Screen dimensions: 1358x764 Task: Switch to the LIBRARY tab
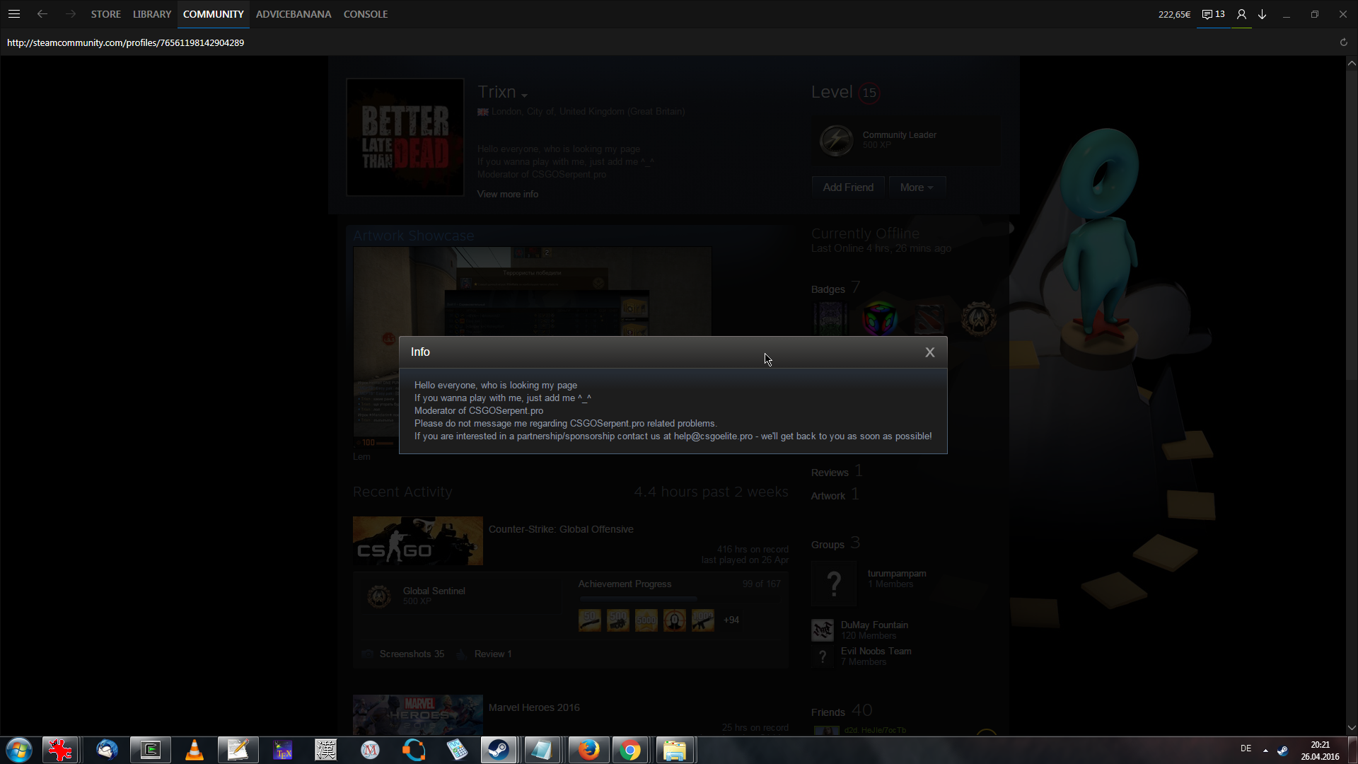tap(152, 14)
